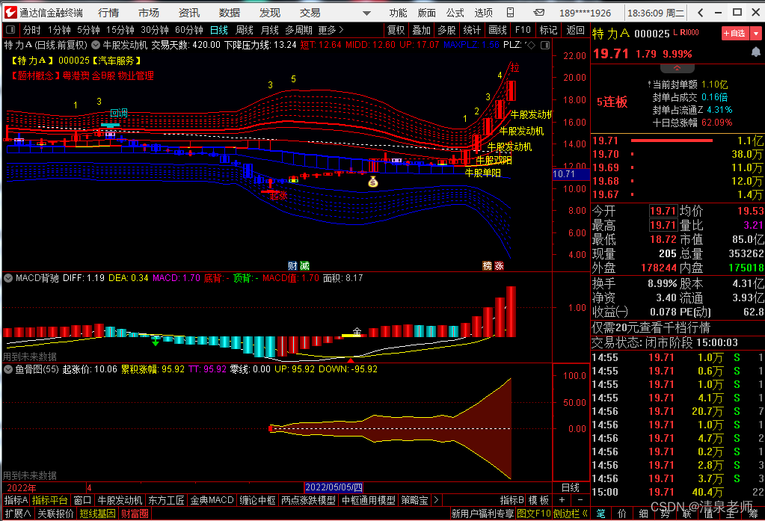Image resolution: width=765 pixels, height=521 pixels.
Task: Open the 市场 menu
Action: coord(149,13)
